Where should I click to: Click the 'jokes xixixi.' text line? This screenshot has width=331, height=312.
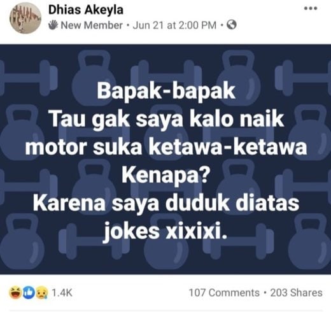(x=165, y=230)
